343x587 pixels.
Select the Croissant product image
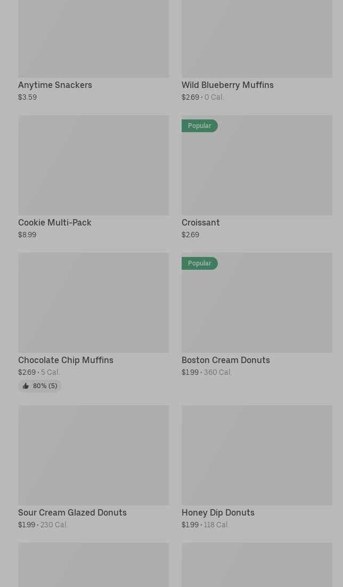(257, 171)
